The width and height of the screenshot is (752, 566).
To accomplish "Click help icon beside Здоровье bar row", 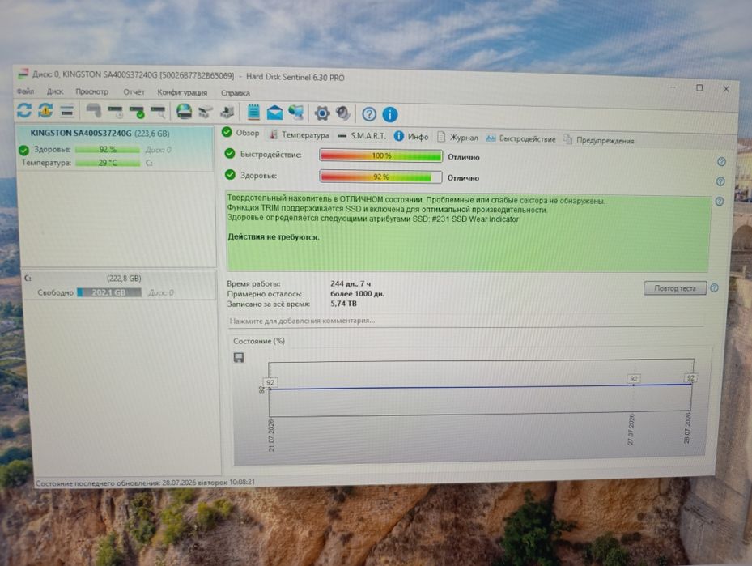I will click(x=720, y=182).
